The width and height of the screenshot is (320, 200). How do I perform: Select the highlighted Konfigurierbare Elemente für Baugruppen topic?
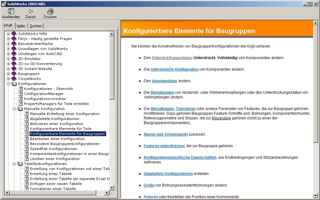[x=67, y=134]
